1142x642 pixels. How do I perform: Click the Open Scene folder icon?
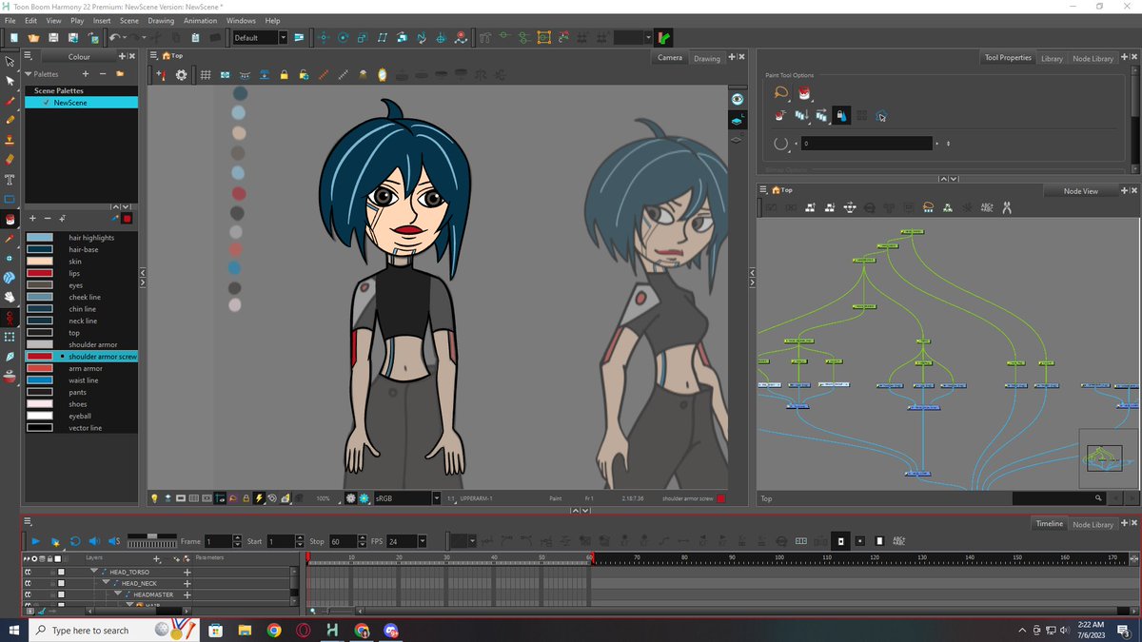coord(33,37)
